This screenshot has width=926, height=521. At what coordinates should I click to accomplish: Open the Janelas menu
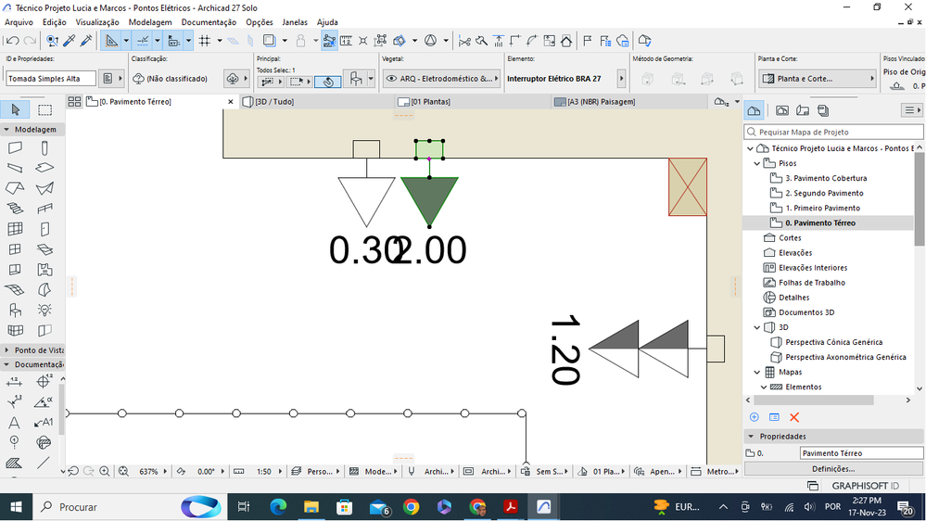[x=295, y=22]
